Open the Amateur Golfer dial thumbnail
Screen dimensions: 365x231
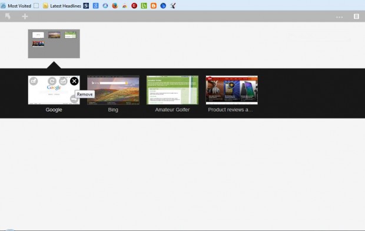click(x=172, y=90)
